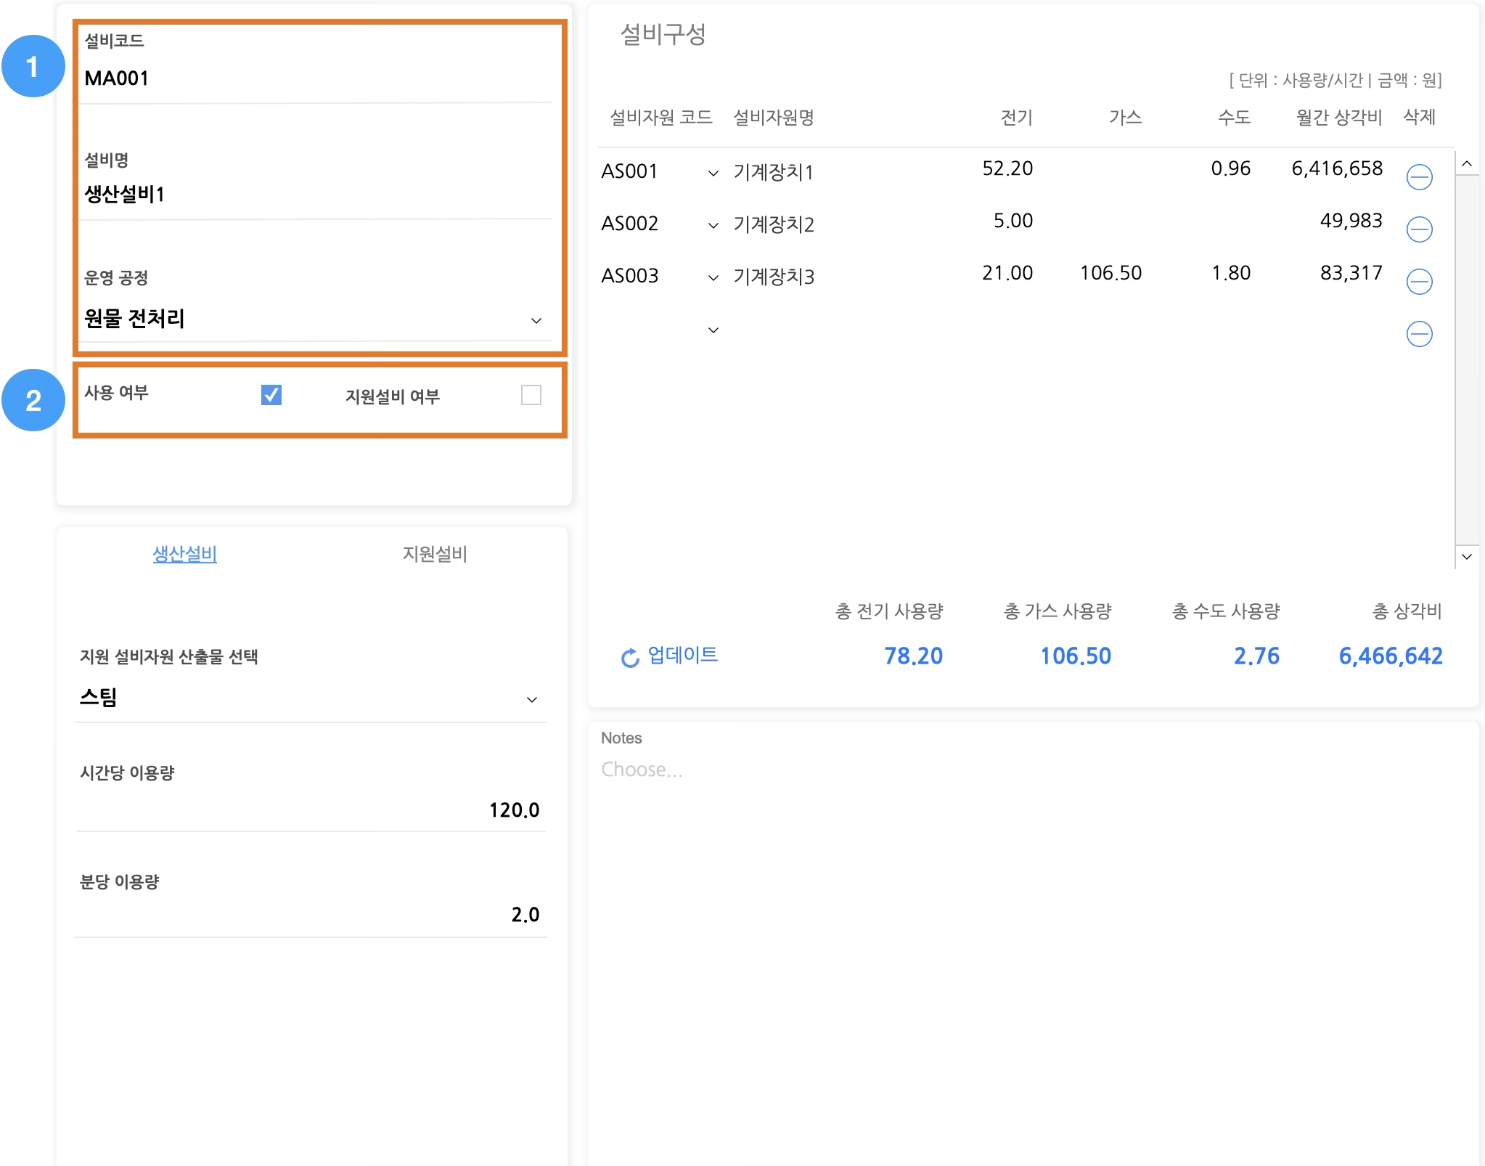Enable the 지원설비 여부 checkbox
The image size is (1485, 1166).
click(x=531, y=395)
